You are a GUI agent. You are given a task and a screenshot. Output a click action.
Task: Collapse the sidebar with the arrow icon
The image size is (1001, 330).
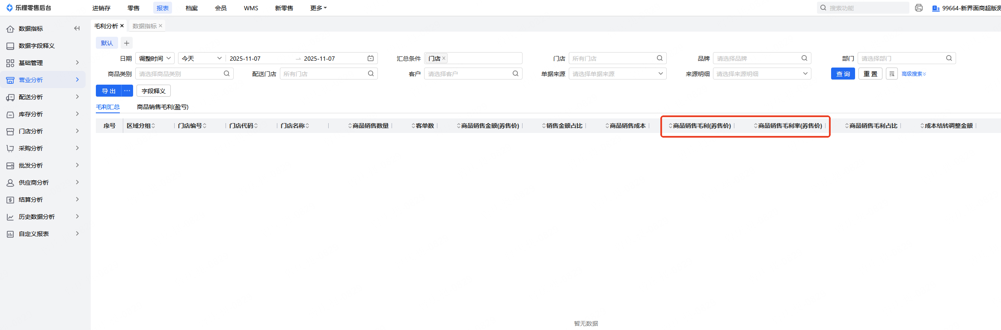(77, 28)
